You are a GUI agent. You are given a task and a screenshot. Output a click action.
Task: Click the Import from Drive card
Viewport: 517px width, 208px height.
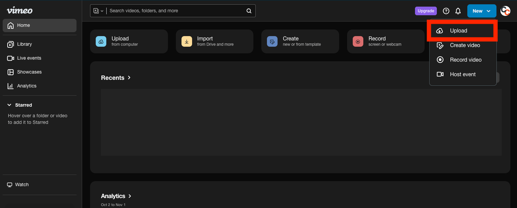[214, 41]
